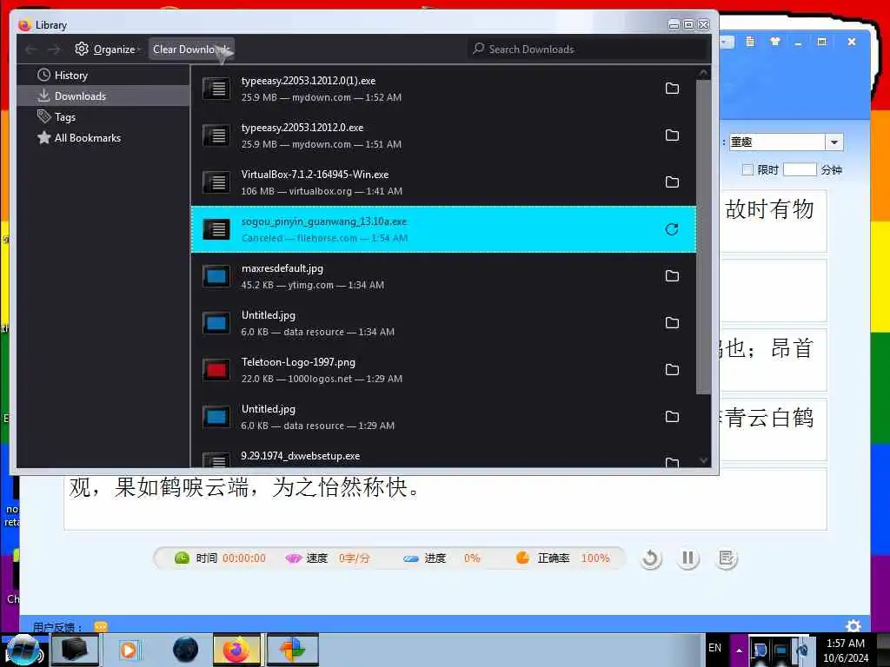Select Tags in the Library sidebar
The height and width of the screenshot is (667, 890).
(x=103, y=117)
